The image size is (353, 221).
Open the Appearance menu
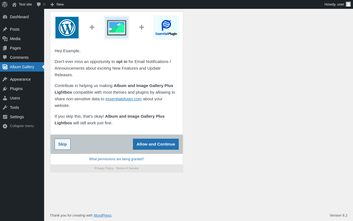[x=20, y=79]
